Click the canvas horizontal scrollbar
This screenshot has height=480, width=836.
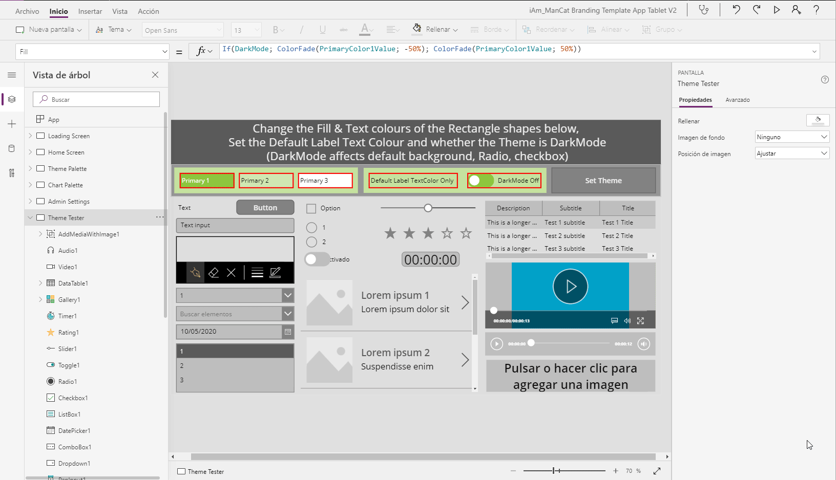(423, 456)
